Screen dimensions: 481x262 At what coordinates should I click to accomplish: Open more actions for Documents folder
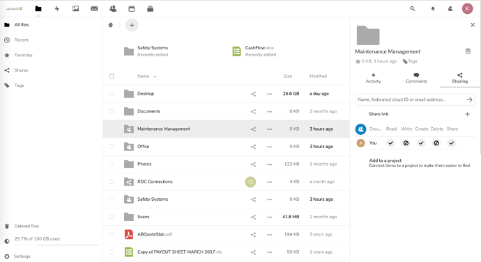[x=269, y=112]
